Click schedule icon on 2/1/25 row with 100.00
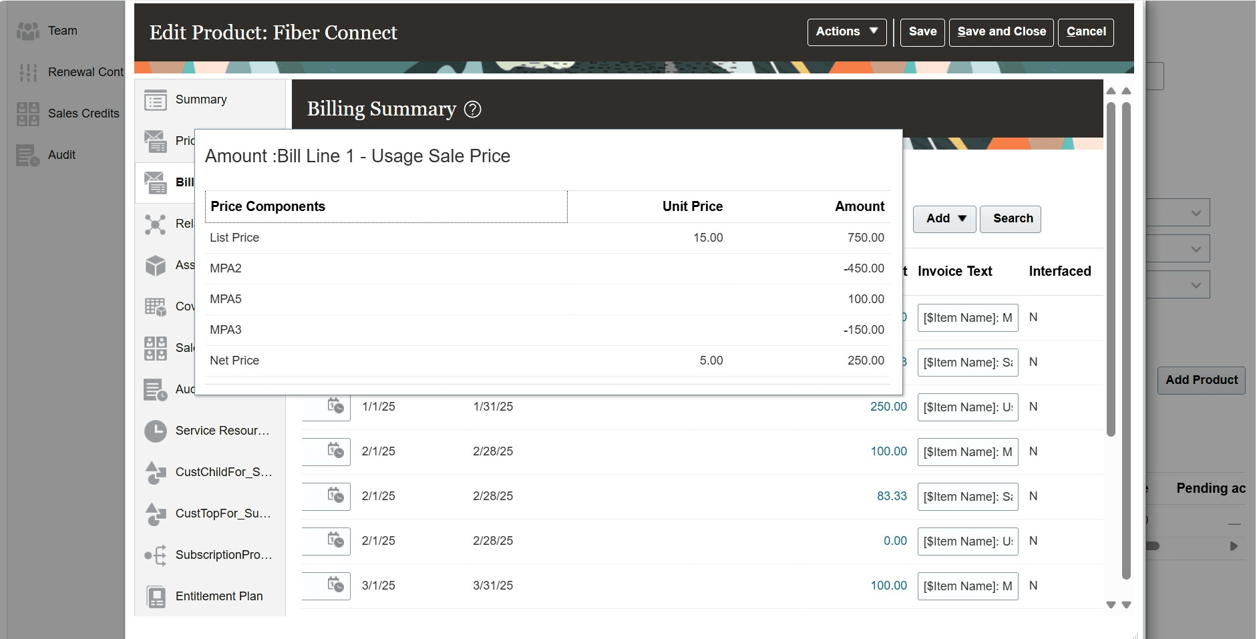Image resolution: width=1257 pixels, height=639 pixels. coord(335,451)
